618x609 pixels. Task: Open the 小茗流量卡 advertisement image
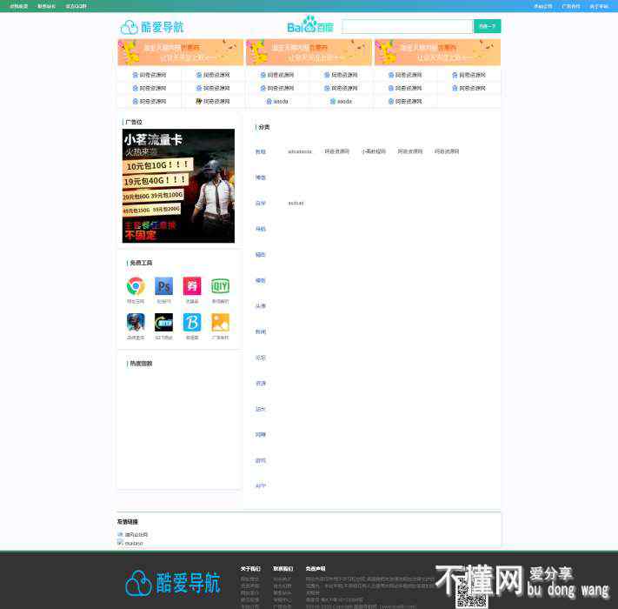(x=178, y=186)
